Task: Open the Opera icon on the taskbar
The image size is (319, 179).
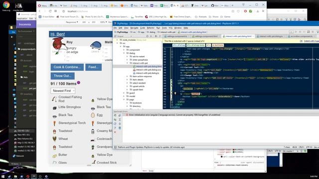Action: point(28,177)
